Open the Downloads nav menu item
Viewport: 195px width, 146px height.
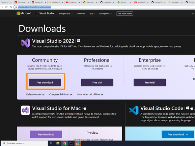[x=81, y=14]
